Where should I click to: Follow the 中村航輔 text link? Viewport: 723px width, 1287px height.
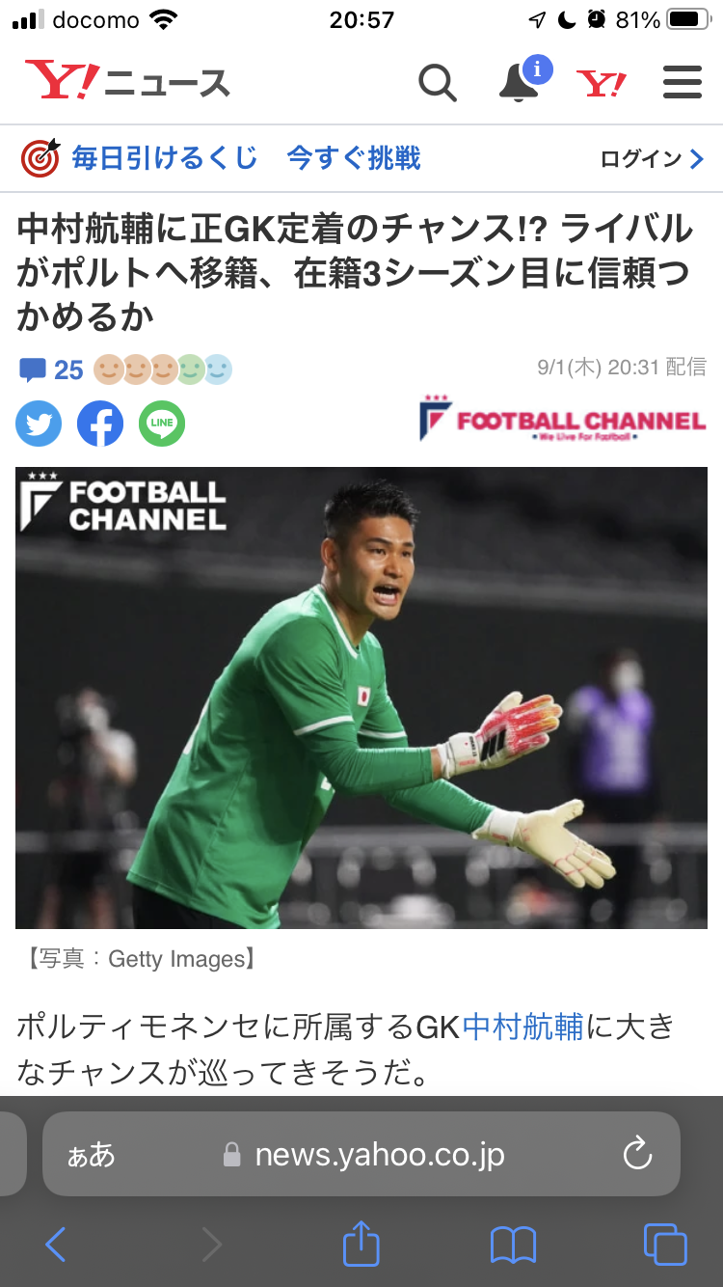click(x=522, y=1027)
